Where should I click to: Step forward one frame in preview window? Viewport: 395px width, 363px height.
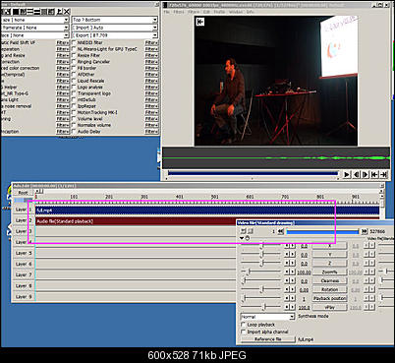[366, 174]
